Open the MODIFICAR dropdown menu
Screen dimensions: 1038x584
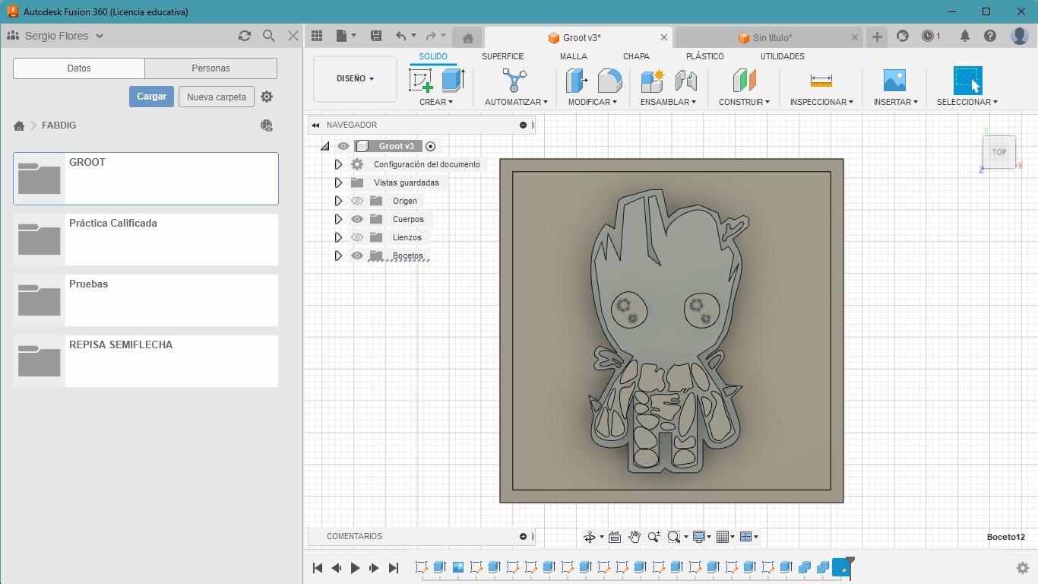tap(592, 102)
